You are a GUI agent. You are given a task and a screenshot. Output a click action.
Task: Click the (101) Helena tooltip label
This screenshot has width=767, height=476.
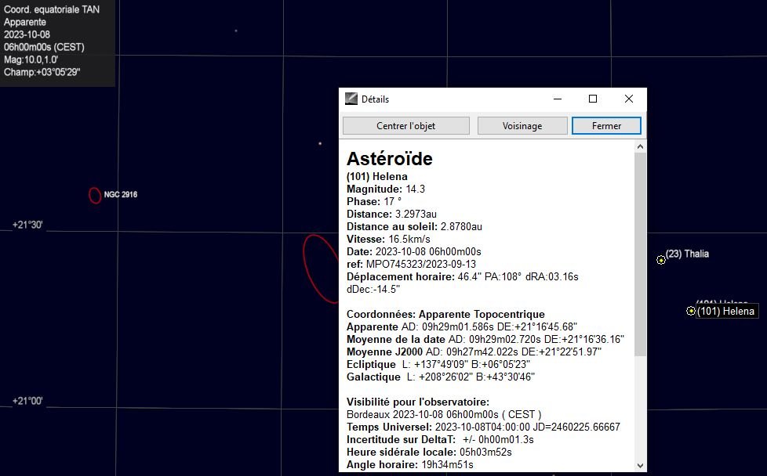pos(726,312)
